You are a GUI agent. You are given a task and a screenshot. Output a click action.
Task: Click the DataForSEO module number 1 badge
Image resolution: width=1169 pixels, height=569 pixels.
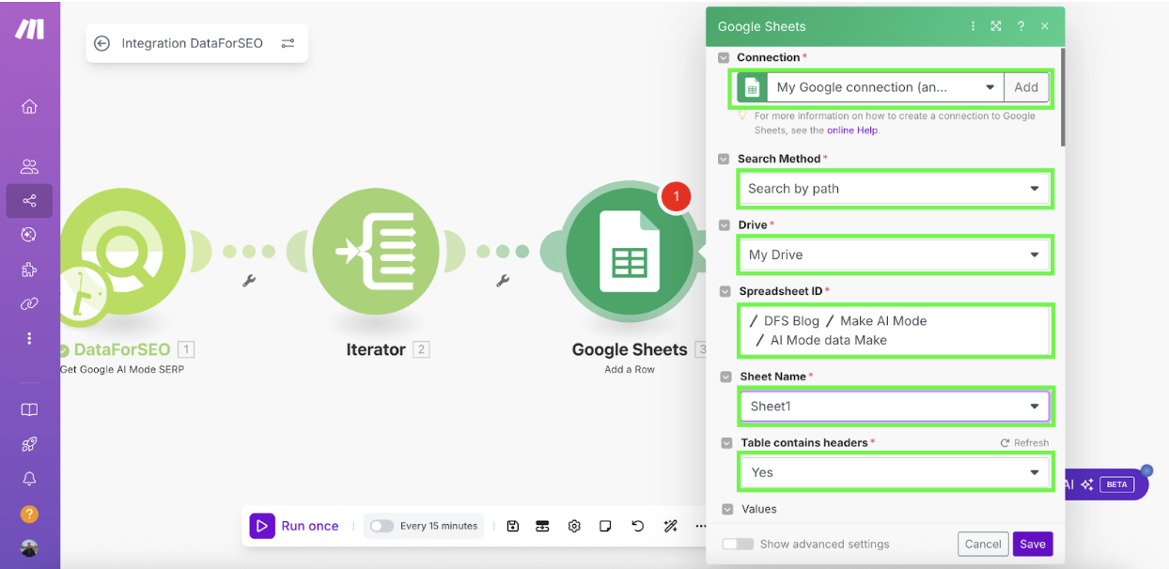(x=186, y=349)
